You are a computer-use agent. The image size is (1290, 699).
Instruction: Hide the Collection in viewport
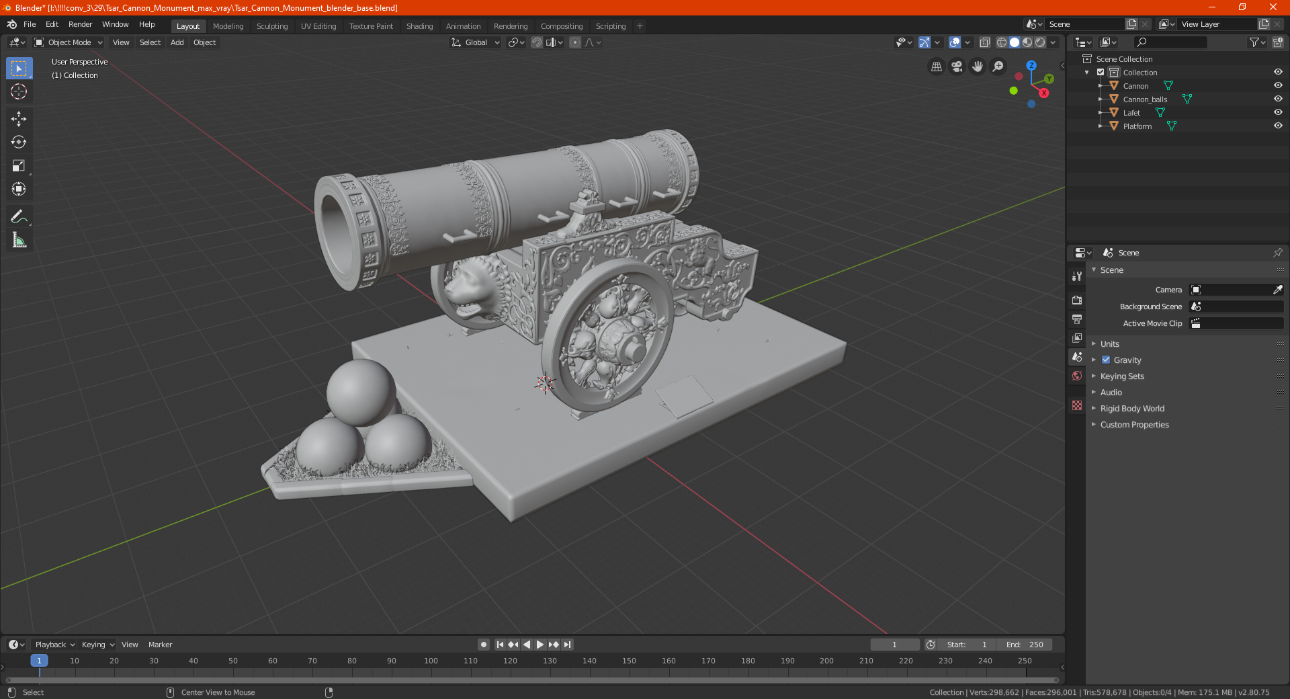tap(1278, 72)
